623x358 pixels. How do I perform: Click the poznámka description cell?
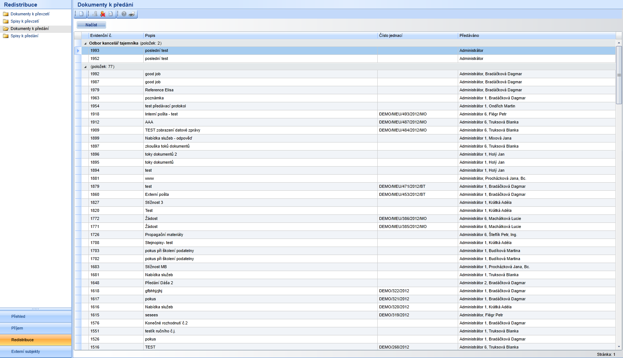tap(260, 98)
